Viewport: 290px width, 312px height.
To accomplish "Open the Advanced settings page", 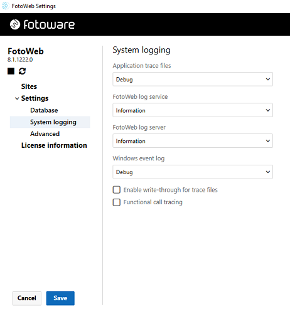I will tap(45, 133).
